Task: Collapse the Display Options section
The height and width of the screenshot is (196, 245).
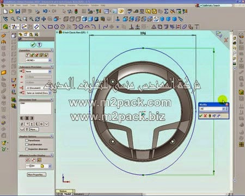Action: tap(52, 136)
